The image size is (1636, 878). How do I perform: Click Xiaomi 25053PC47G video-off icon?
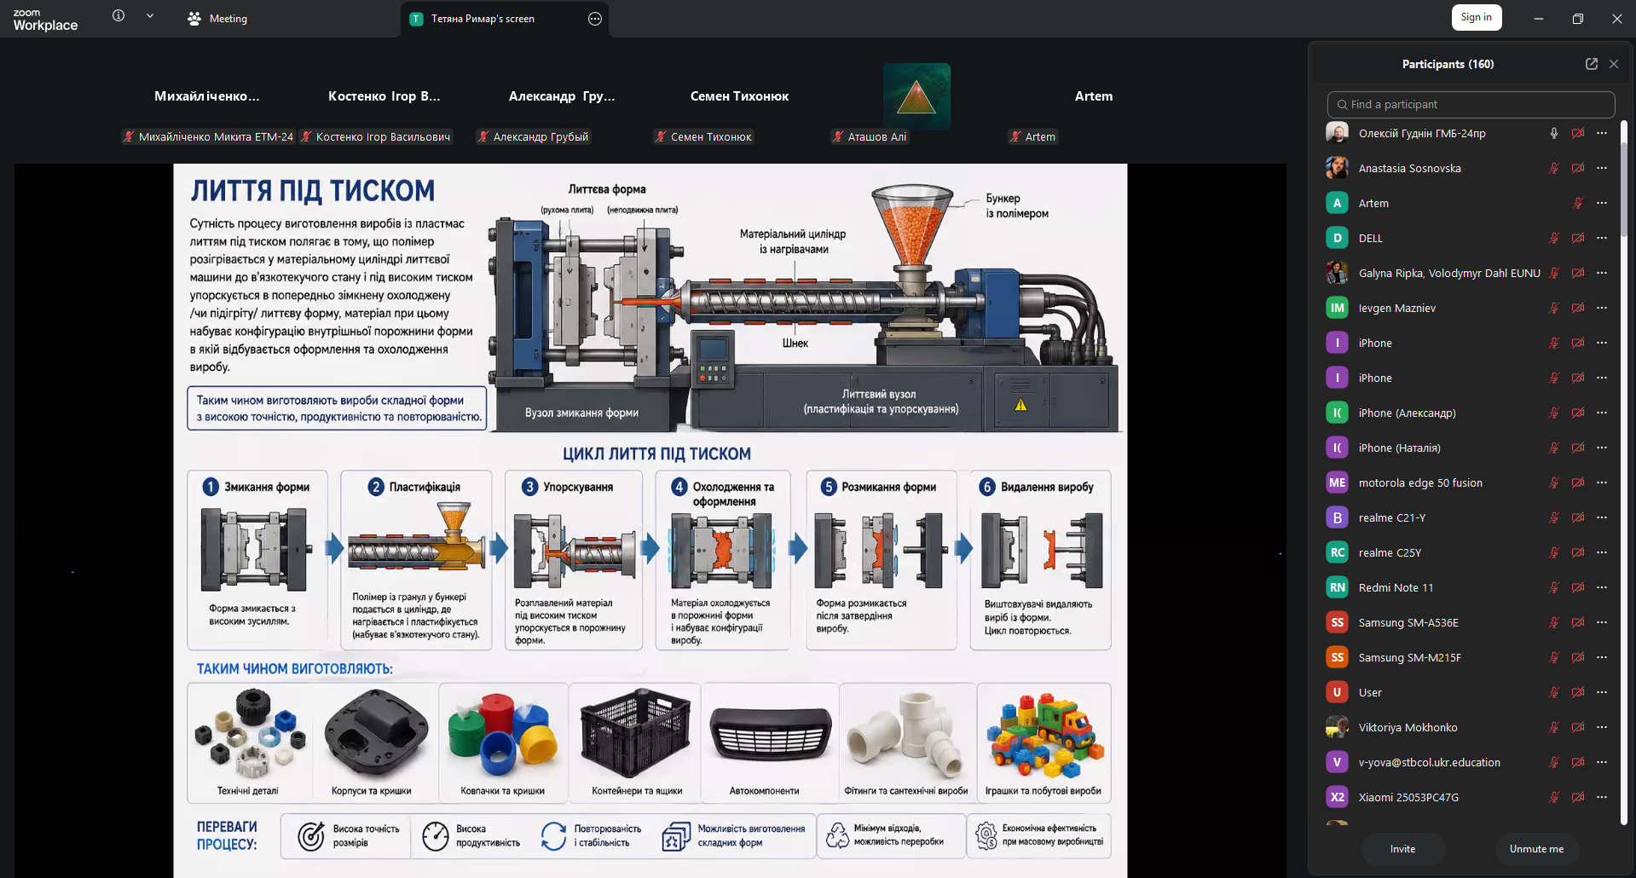coord(1578,797)
